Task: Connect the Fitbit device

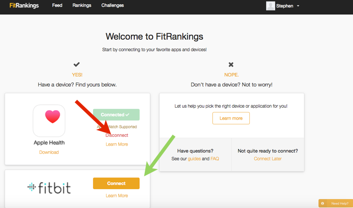Action: point(116,183)
